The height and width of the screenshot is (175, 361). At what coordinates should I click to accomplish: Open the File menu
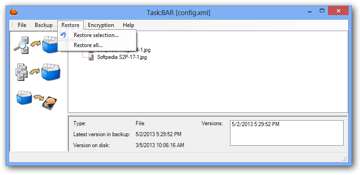tap(22, 25)
